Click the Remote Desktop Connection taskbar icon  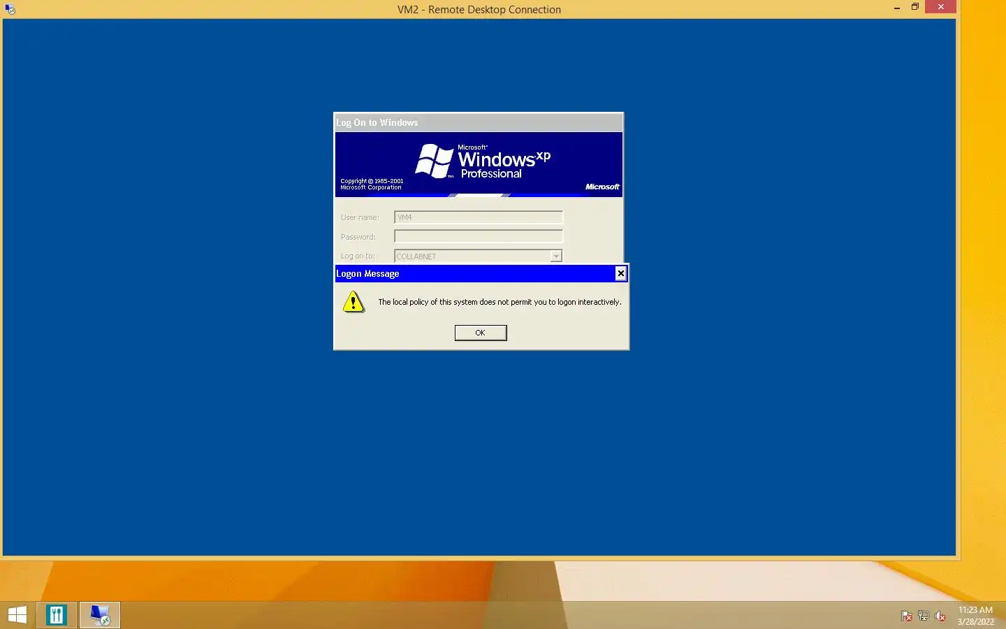[100, 615]
